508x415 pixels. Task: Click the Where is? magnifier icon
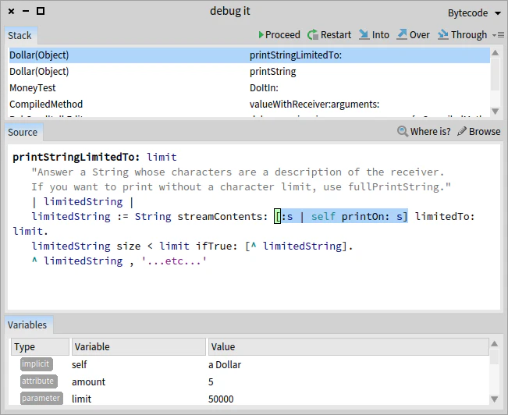pos(403,131)
